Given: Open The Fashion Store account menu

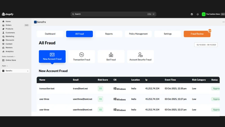Looking at the screenshot, I should (213, 14).
